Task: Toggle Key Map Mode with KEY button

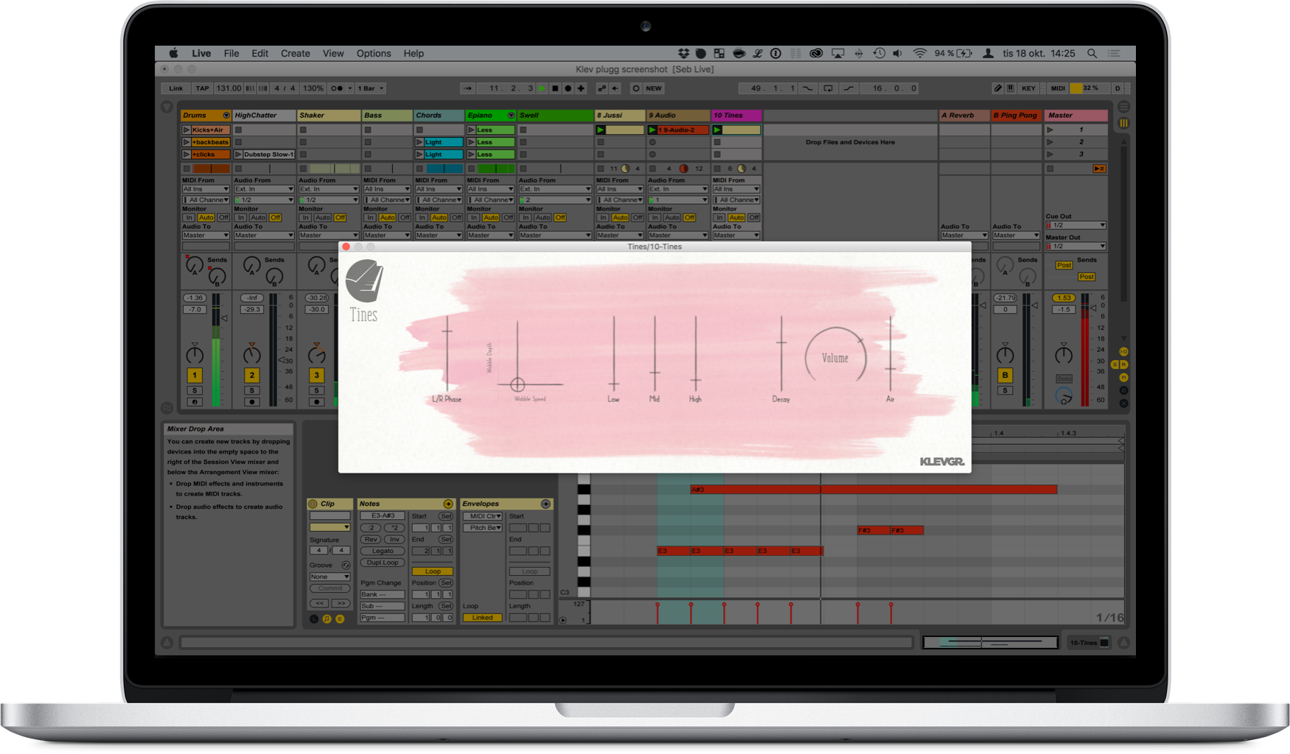Action: [1028, 88]
